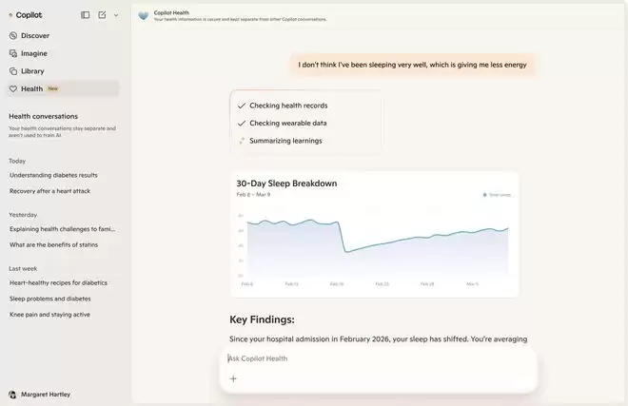Open the Discover page

click(34, 35)
